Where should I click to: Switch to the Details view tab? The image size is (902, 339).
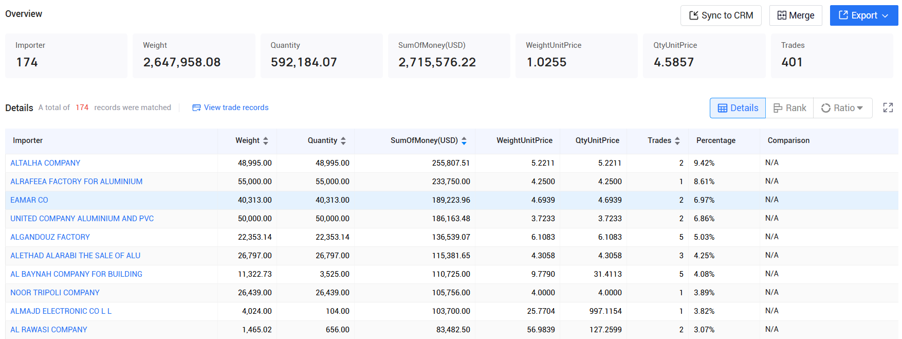point(738,108)
